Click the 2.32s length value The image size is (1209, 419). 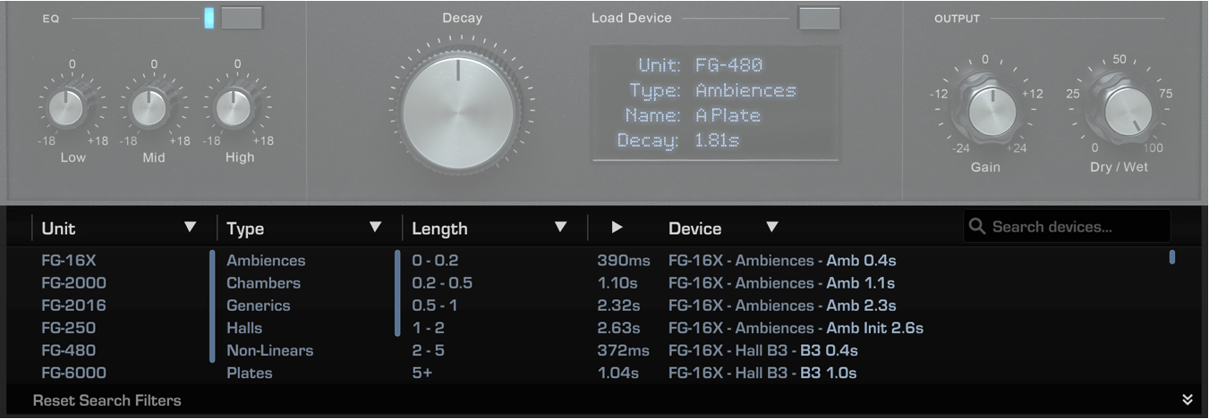tap(619, 306)
